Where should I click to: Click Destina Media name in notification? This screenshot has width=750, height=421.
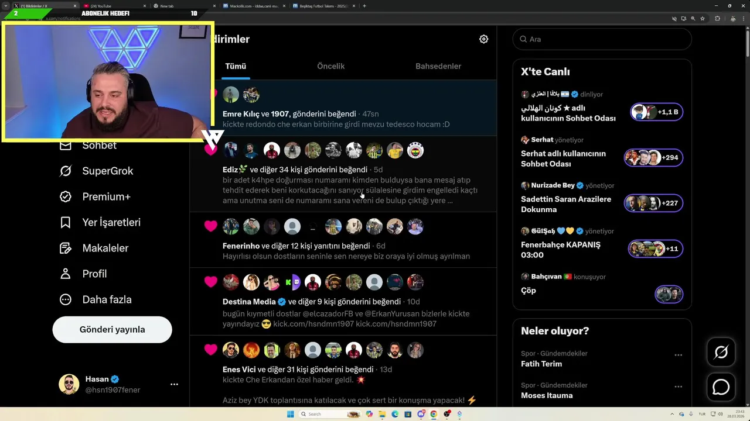coord(249,302)
